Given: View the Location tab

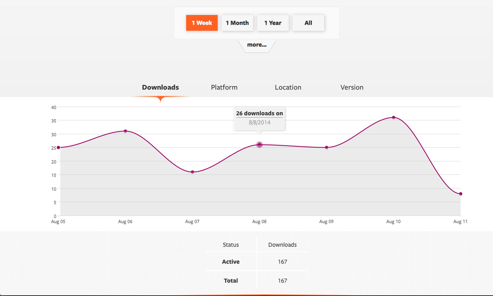Looking at the screenshot, I should click(288, 87).
